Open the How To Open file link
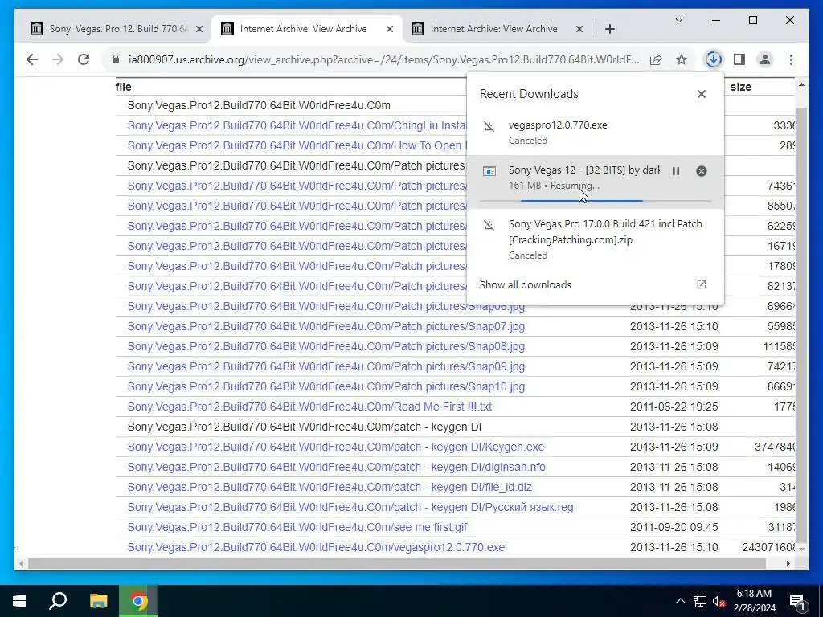The height and width of the screenshot is (617, 823). [297, 145]
